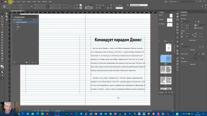The height and width of the screenshot is (116, 207).
Task: Click Show Rulers icon in Rulers & Grids
Action: tap(195, 54)
